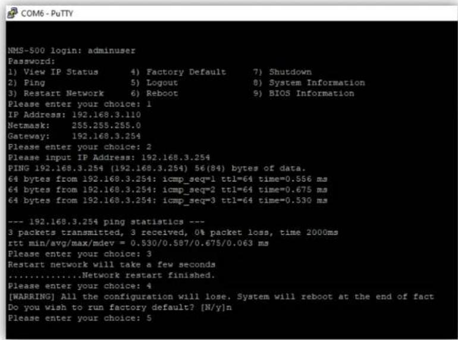Click the '6) Reboot' menu text

[x=154, y=93]
